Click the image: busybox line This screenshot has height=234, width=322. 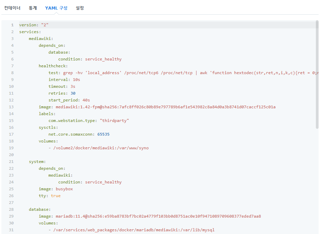click(x=56, y=189)
